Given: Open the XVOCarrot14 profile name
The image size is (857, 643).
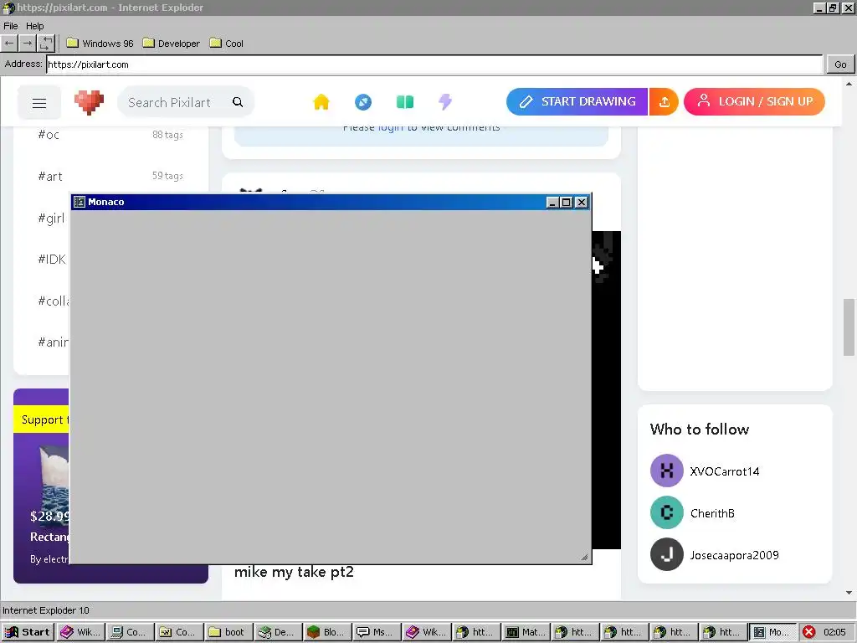Looking at the screenshot, I should point(724,471).
